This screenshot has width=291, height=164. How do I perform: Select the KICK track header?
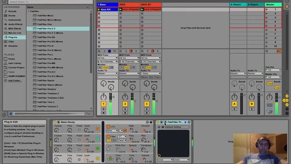129,5
